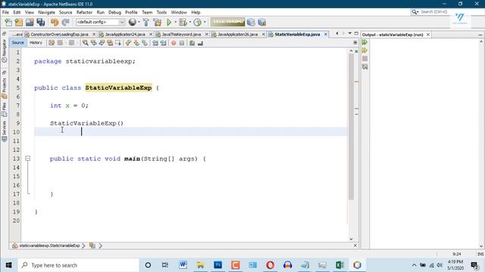This screenshot has height=272, width=485.
Task: Switch to JavaApplication24.java tab
Action: [125, 35]
